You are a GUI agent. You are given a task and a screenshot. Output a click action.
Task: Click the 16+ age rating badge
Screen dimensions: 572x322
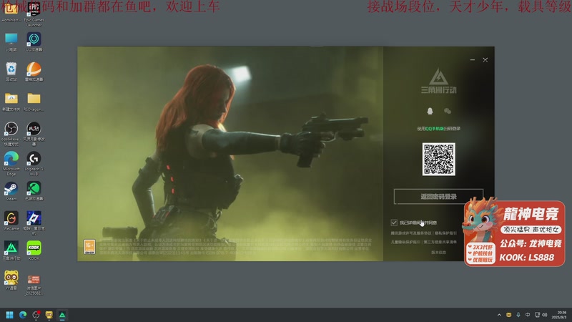(89, 247)
